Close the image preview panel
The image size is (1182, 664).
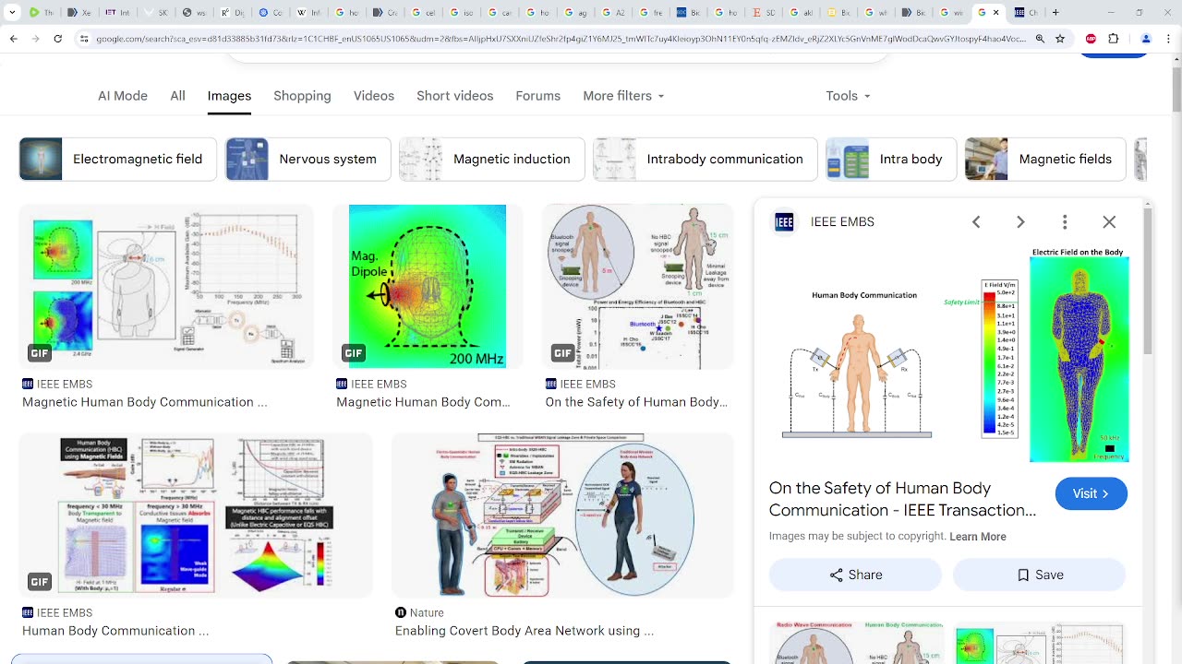coord(1109,221)
